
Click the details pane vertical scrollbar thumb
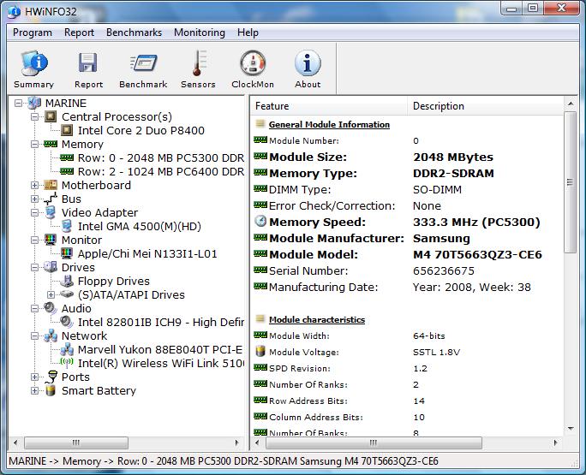[570, 182]
